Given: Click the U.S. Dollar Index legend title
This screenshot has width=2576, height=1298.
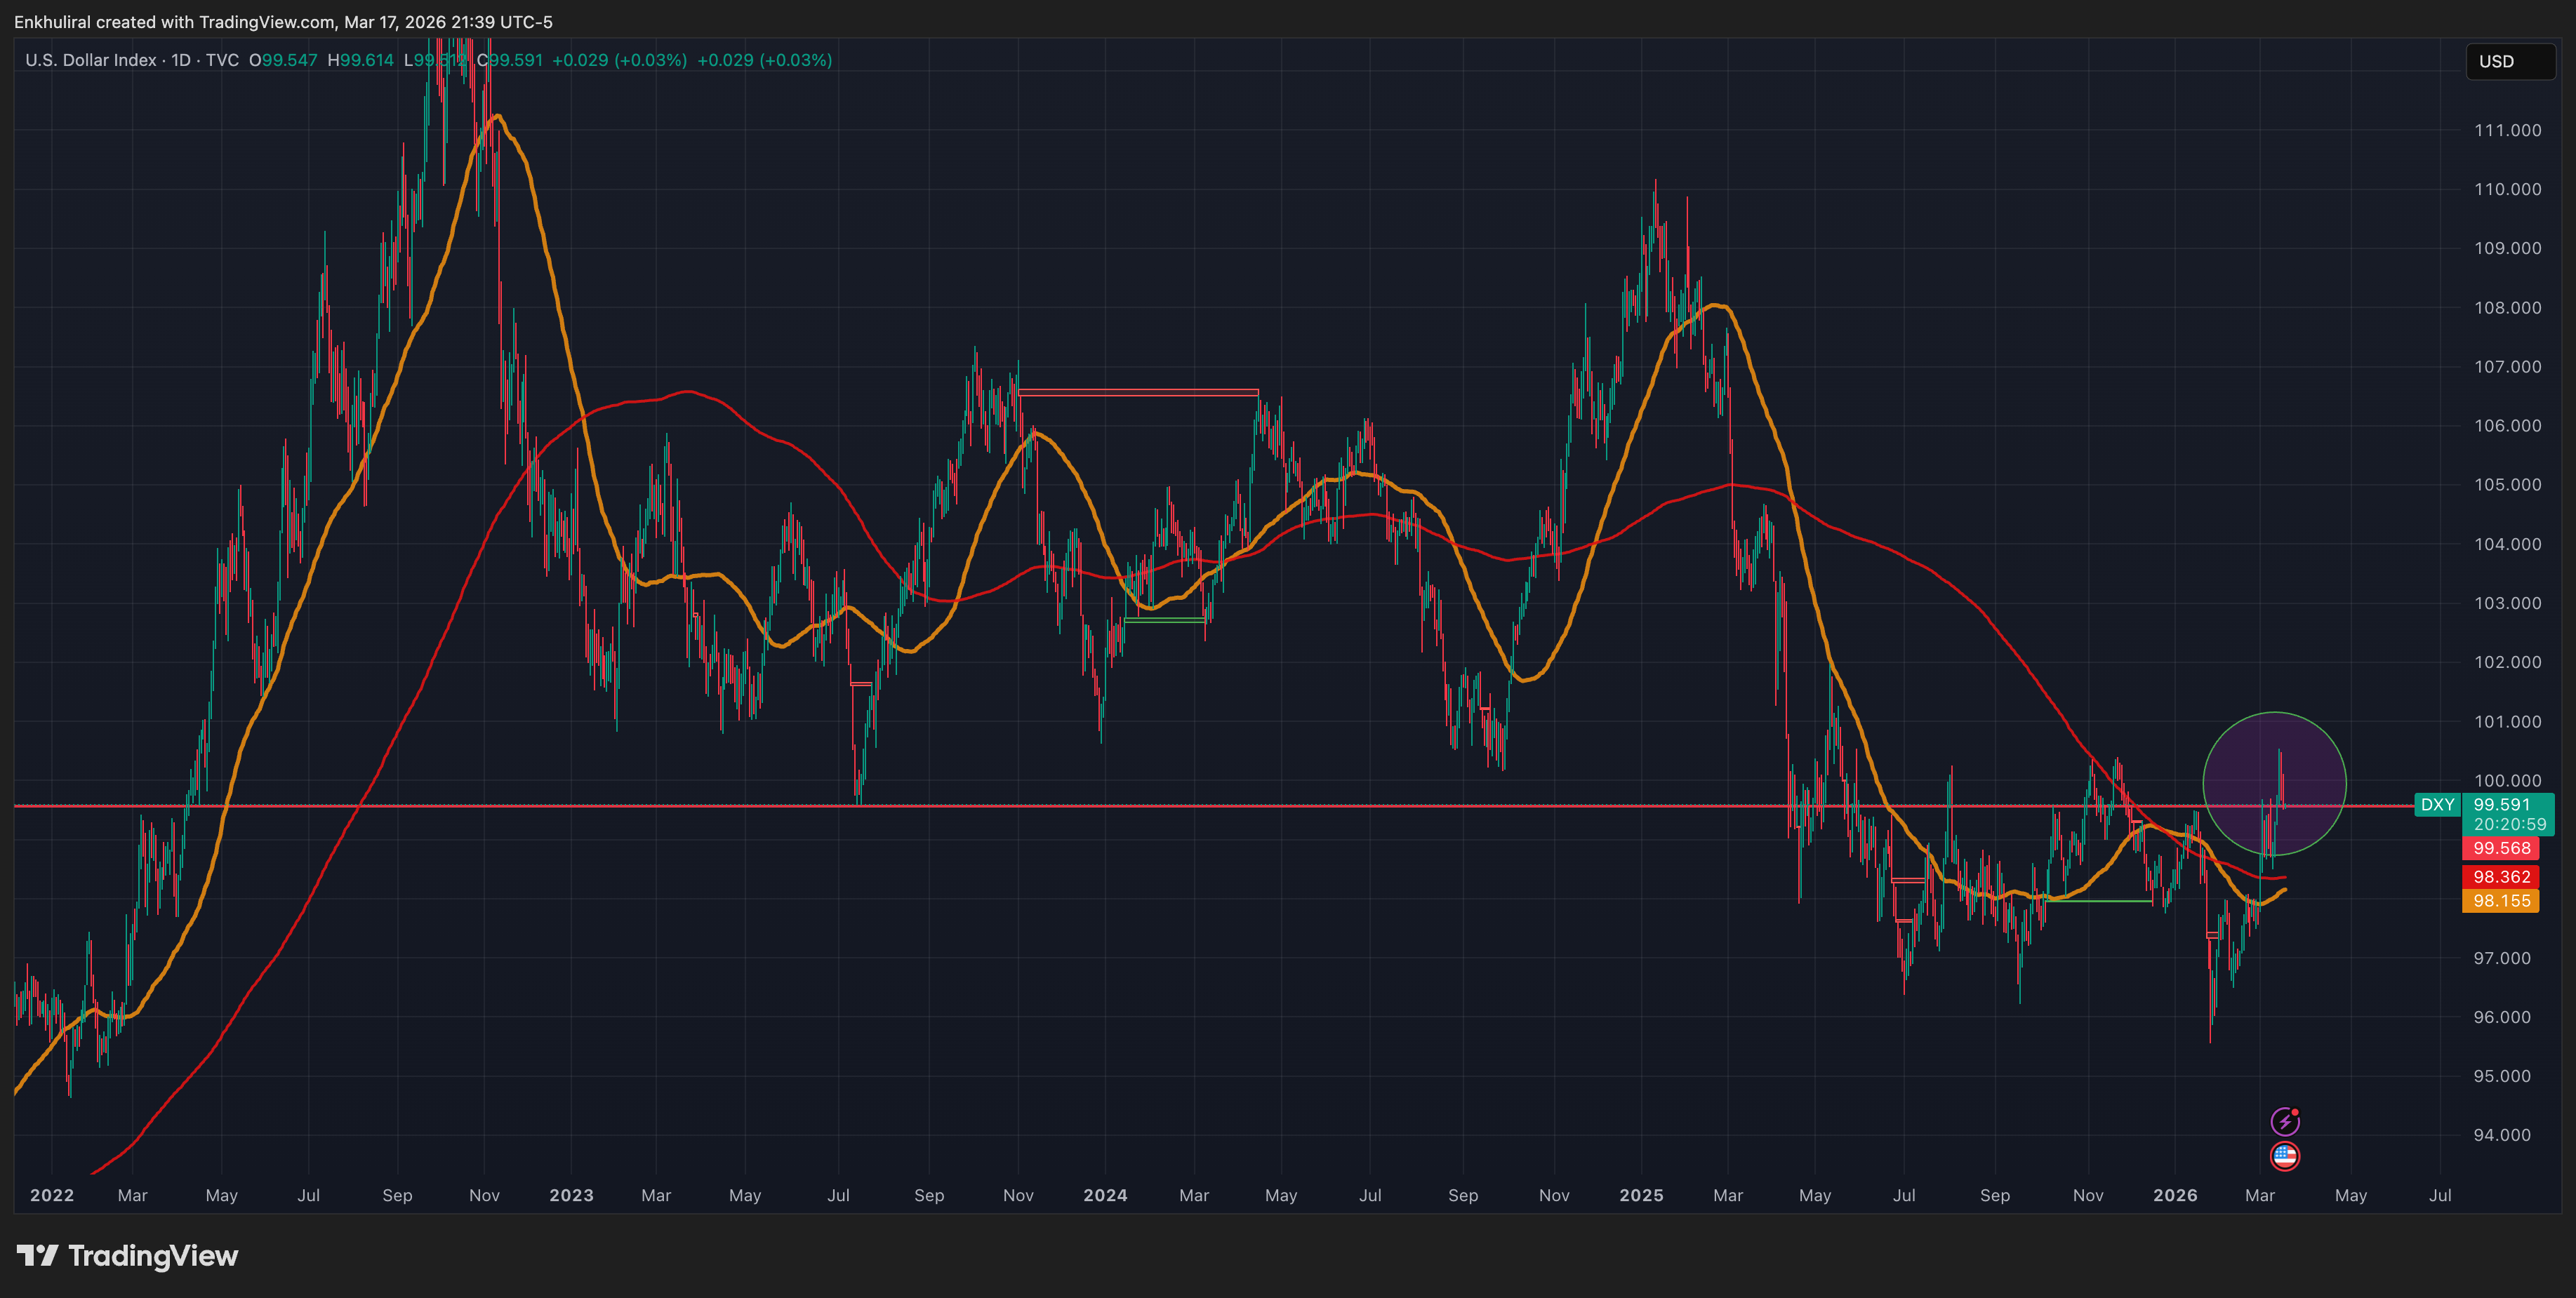Looking at the screenshot, I should pyautogui.click(x=90, y=60).
